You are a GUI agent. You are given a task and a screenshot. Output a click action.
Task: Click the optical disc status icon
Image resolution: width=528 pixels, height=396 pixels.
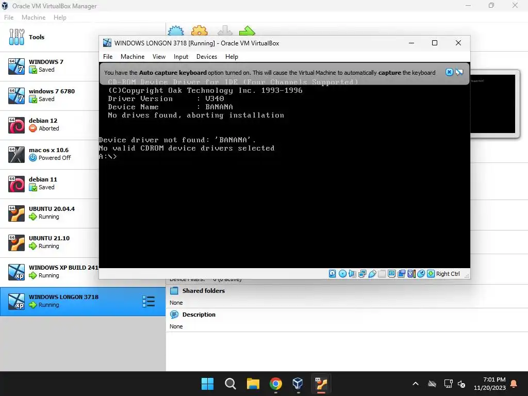(342, 274)
